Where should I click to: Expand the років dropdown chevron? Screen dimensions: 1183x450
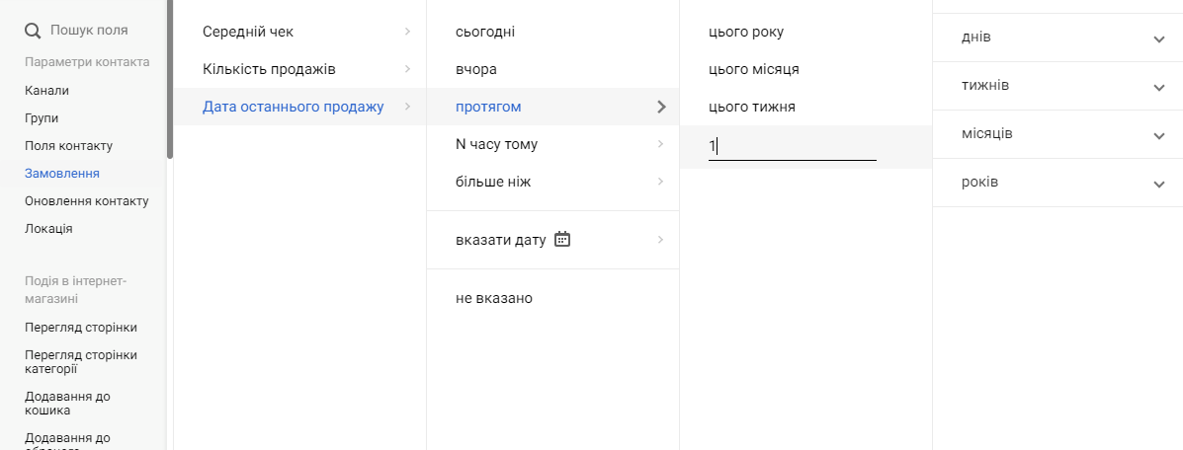1159,184
